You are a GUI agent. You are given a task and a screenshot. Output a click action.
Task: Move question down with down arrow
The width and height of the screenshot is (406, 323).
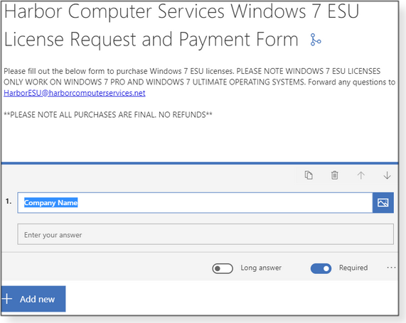[x=387, y=175]
